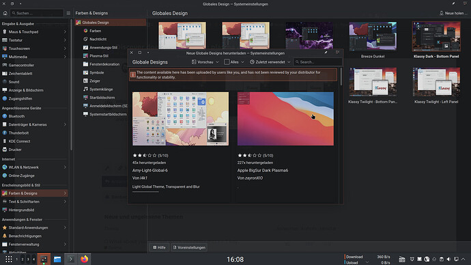Open the file manager taskbar icon

[x=57, y=259]
